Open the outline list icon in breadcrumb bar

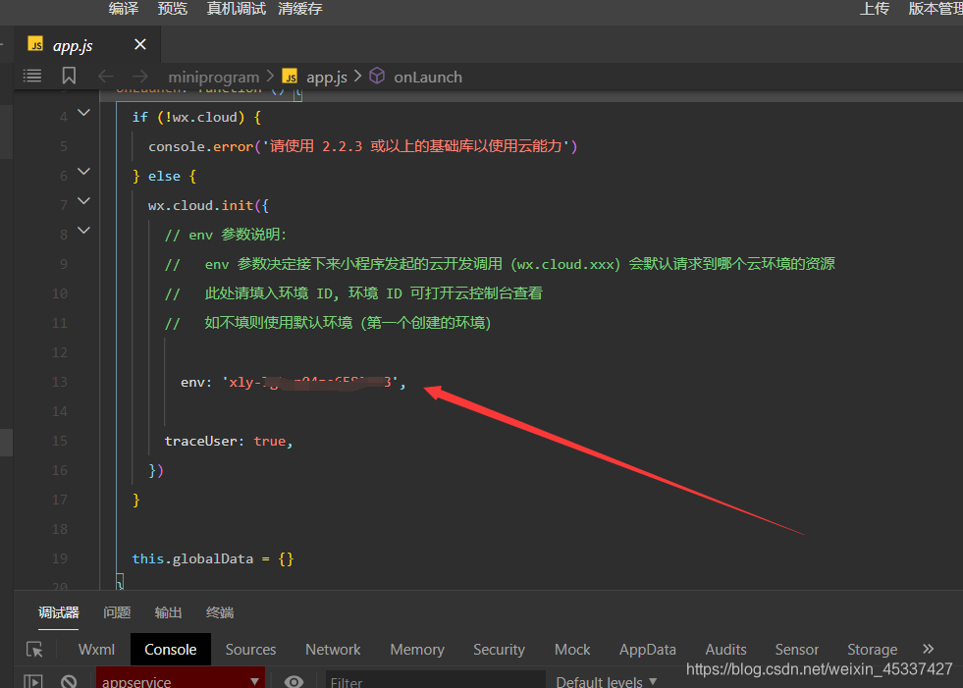click(x=32, y=76)
